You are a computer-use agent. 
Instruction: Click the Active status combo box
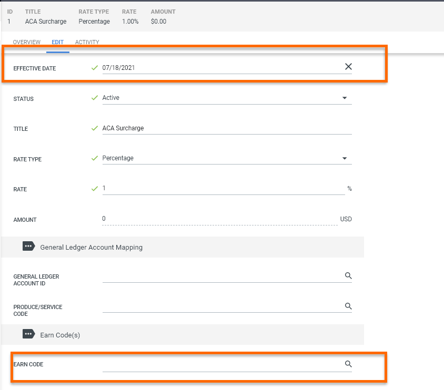click(x=227, y=98)
